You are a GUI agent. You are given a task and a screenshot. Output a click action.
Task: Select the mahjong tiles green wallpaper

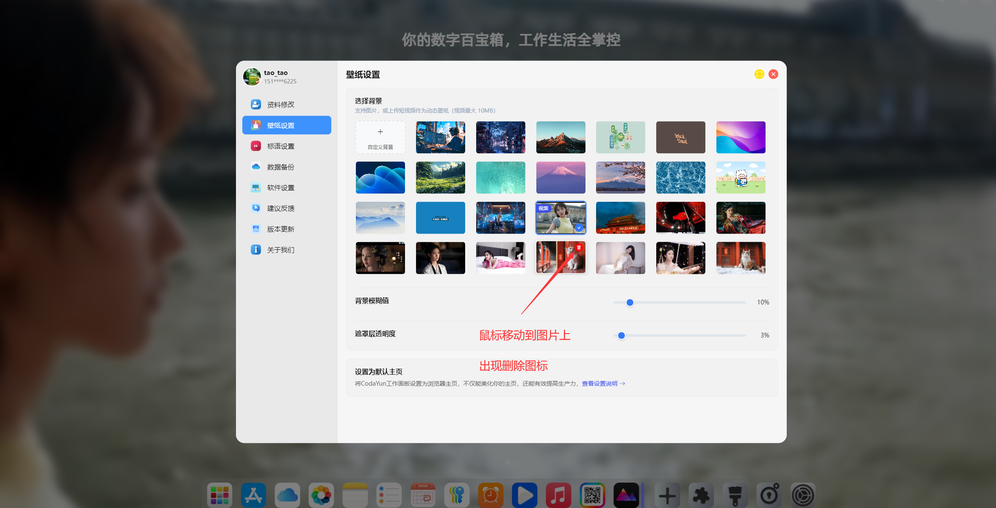pyautogui.click(x=621, y=138)
